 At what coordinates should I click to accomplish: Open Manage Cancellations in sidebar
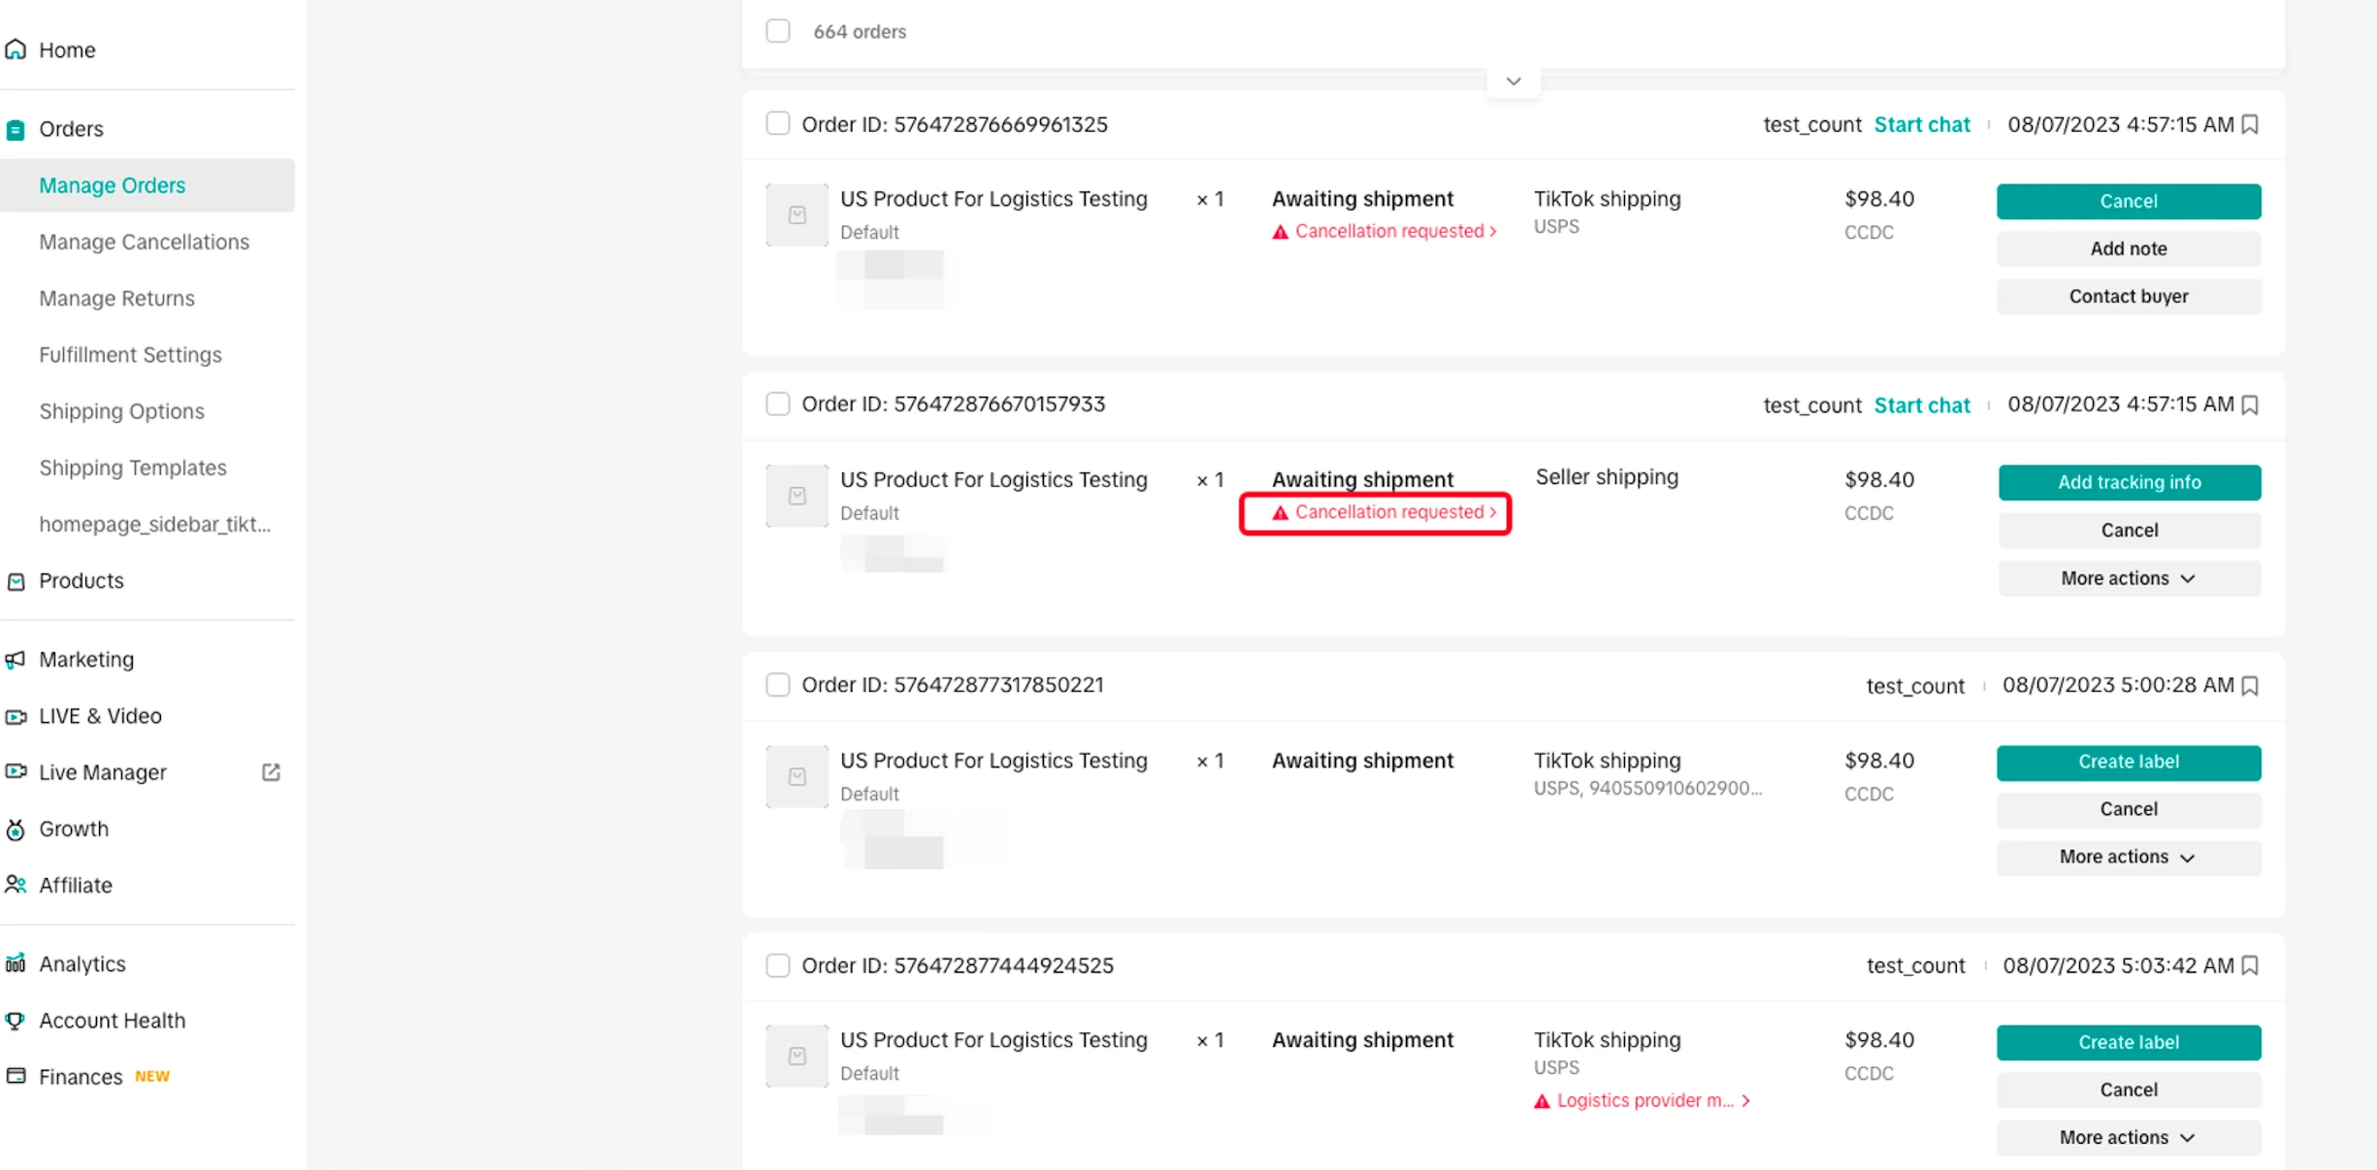pos(144,242)
